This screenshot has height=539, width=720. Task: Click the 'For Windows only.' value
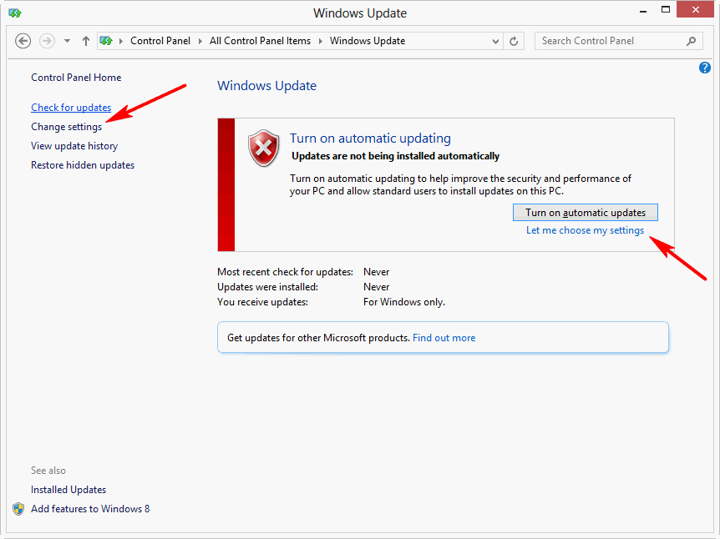coord(404,302)
